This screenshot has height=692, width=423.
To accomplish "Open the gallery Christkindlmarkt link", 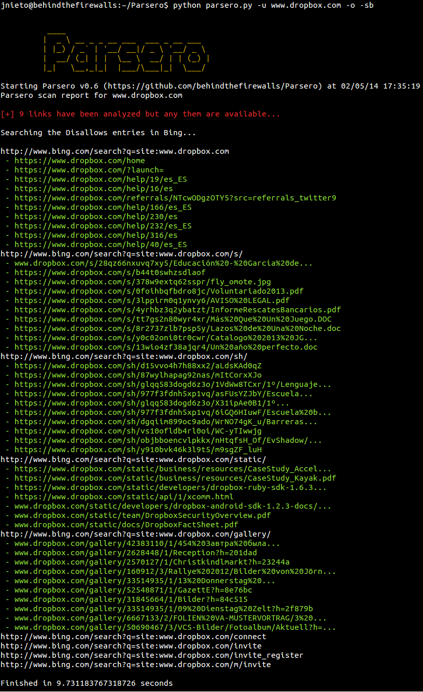I will (152, 561).
